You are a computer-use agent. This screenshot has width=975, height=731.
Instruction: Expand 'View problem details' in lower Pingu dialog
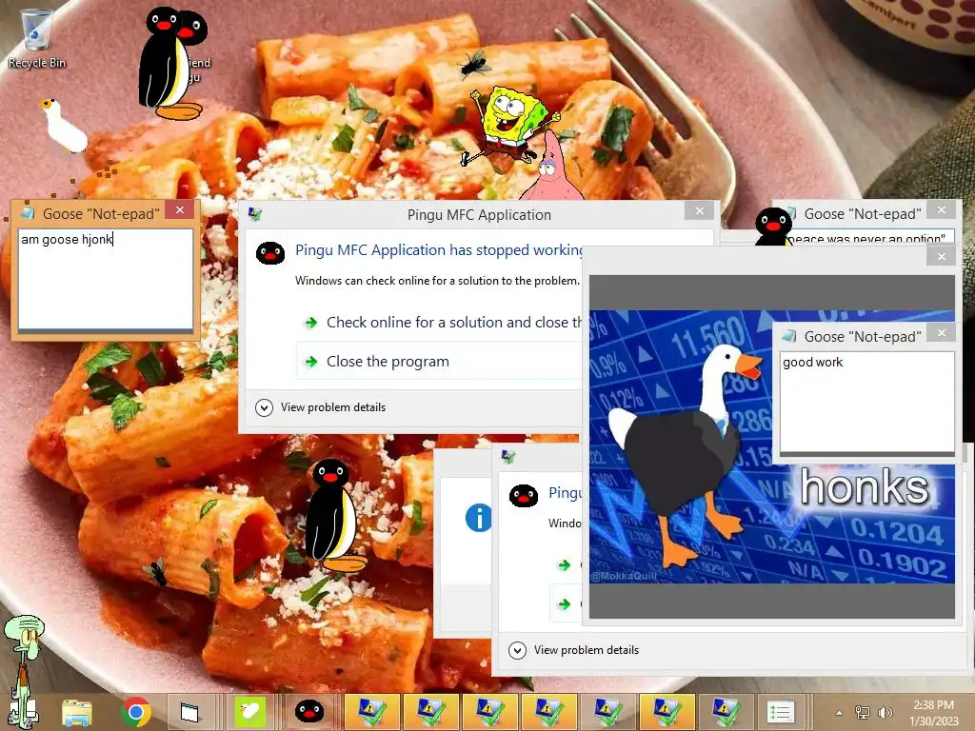coord(574,650)
